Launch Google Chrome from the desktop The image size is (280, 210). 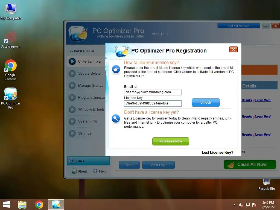pos(11,70)
